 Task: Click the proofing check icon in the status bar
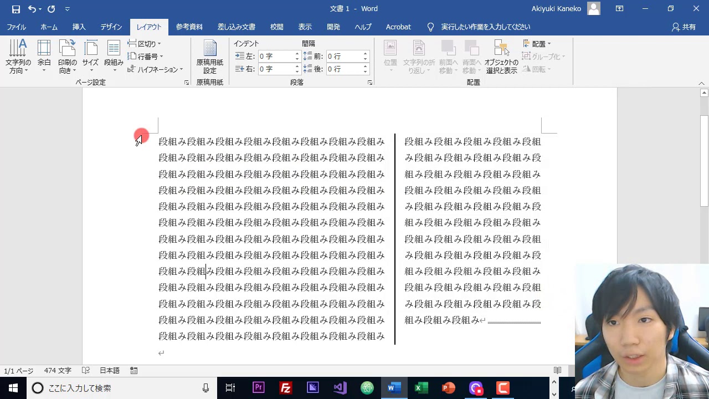[x=86, y=371]
